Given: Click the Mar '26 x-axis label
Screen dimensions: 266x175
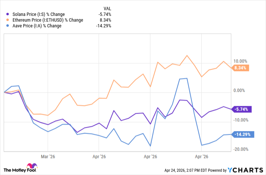Looking at the screenshot, I should (48, 157).
